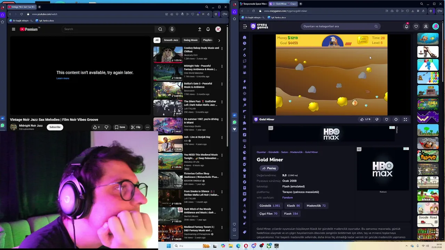Show more filter chips with right arrow
Viewport: 445px width, 250px height.
click(x=219, y=40)
